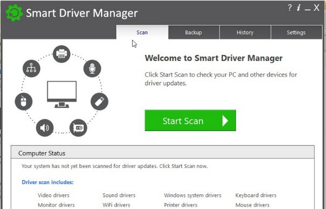Open help via the question mark icon
The width and height of the screenshot is (326, 209).
290,8
